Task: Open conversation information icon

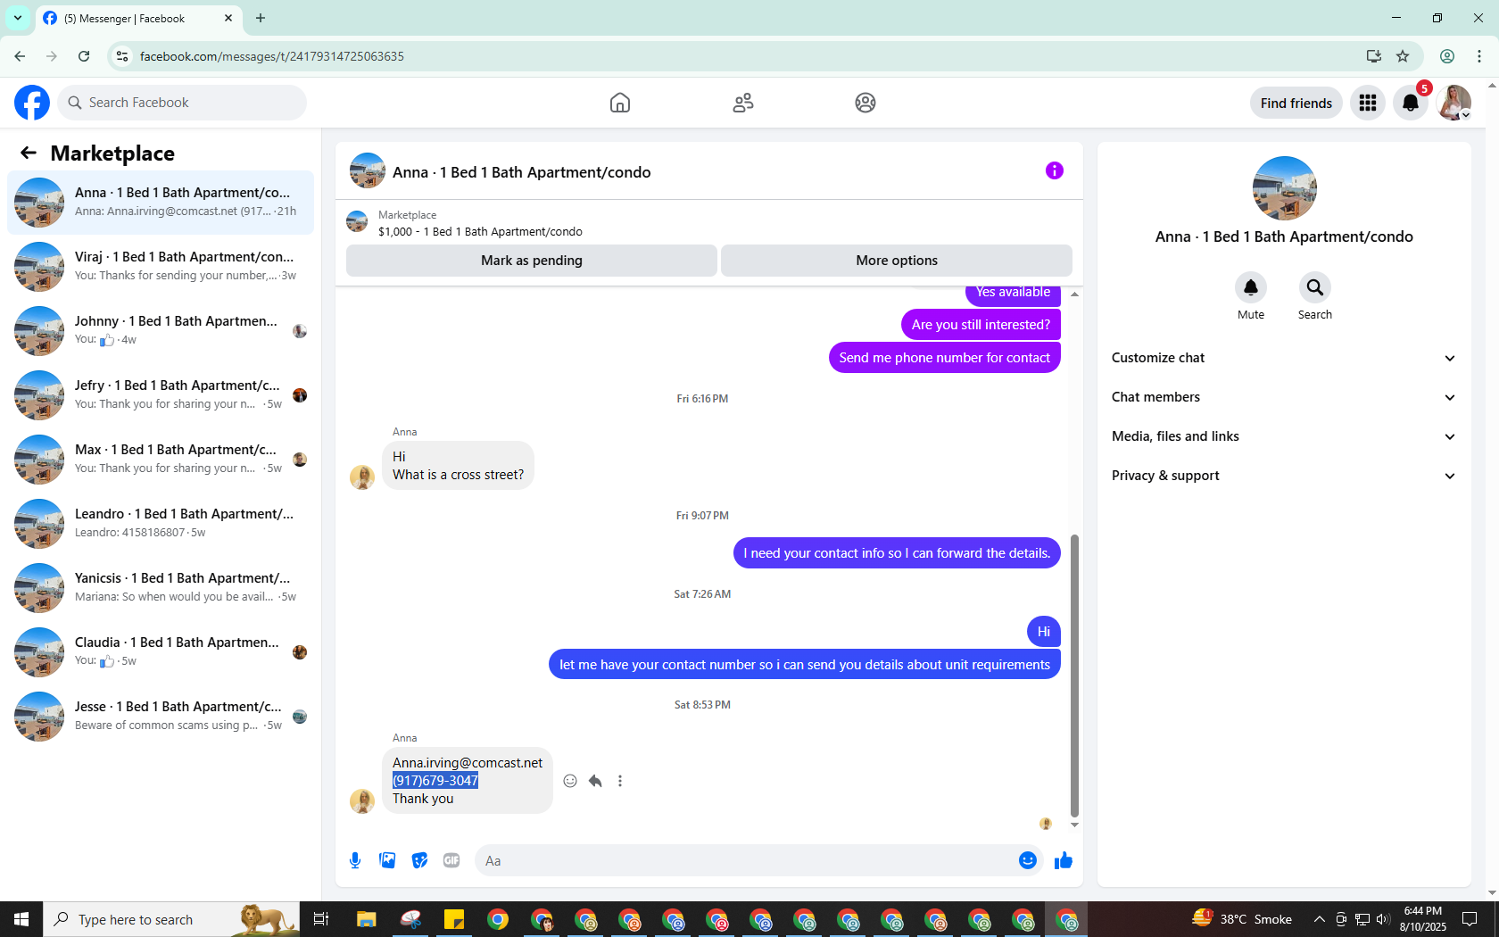Action: pyautogui.click(x=1055, y=170)
